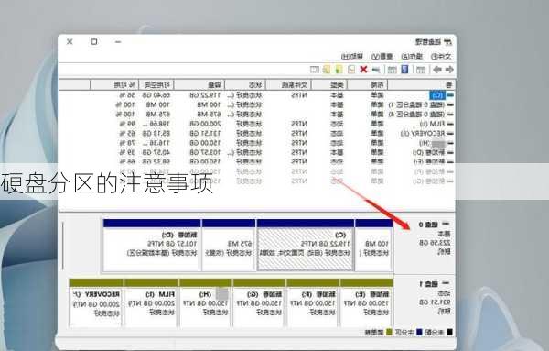Click the black 未分配 legend swatch
The height and width of the screenshot is (351, 549).
coord(449,332)
